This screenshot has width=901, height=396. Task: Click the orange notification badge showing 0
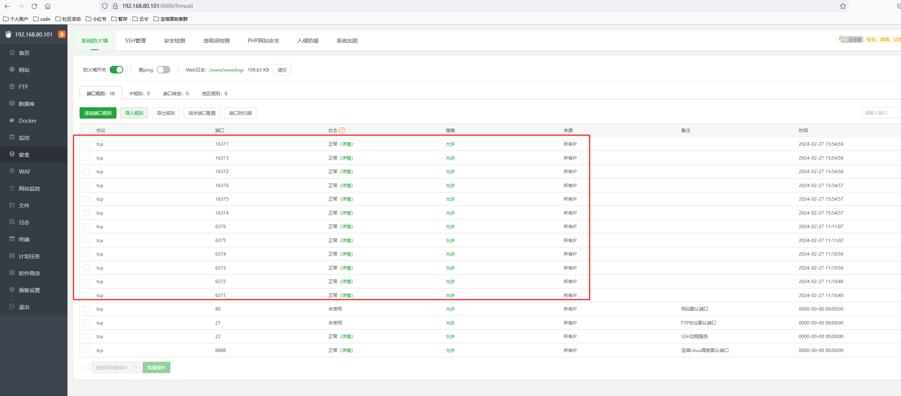tap(62, 34)
